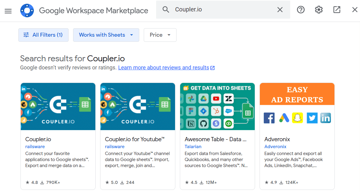
Task: Click the YouTube icon in Awesome Table banner
Action: (x=216, y=99)
